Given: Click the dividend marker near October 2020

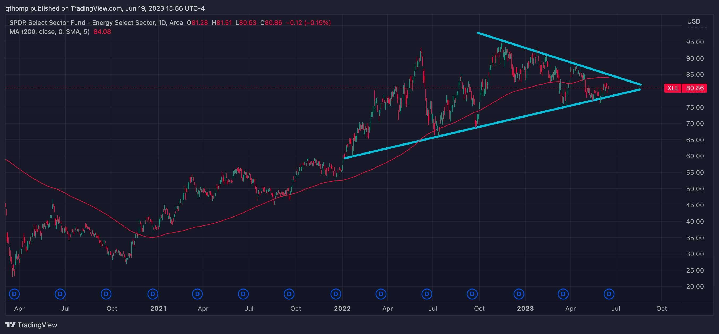Looking at the screenshot, I should pyautogui.click(x=106, y=294).
